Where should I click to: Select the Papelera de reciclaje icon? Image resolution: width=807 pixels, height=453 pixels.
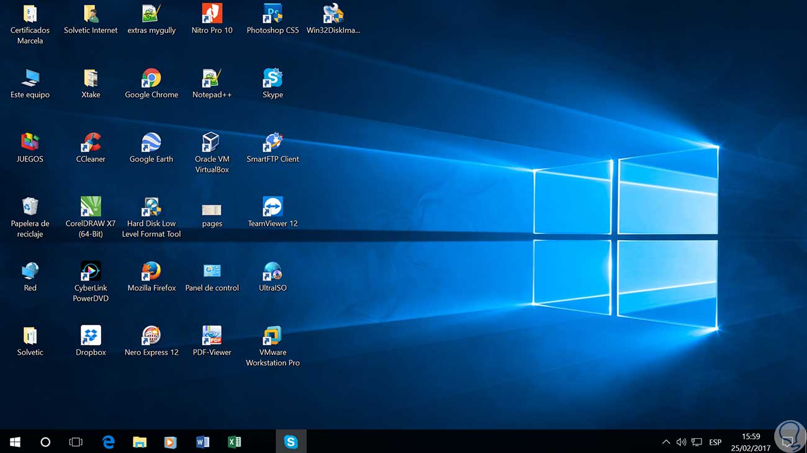[x=30, y=218]
